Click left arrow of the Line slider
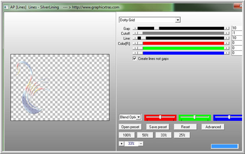 coord(135,38)
